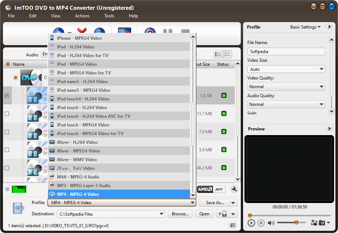Viewport: 338px width, 233px height.
Task: Check the 7.0 MB title checkbox
Action: [x=7, y=132]
